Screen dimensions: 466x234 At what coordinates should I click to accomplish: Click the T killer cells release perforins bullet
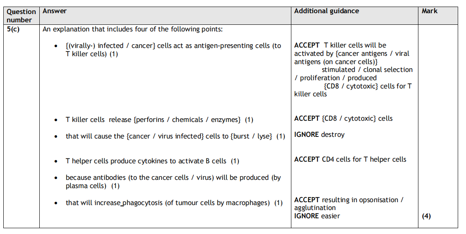pos(159,120)
